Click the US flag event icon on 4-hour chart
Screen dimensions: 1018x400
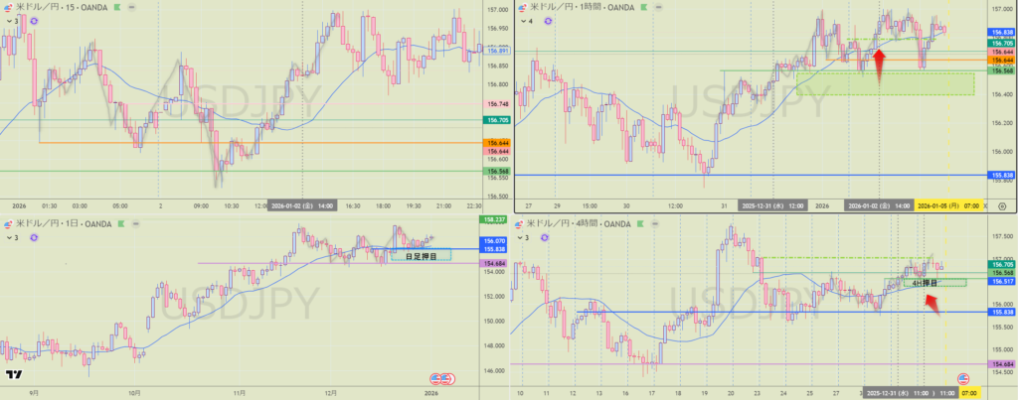tap(962, 379)
